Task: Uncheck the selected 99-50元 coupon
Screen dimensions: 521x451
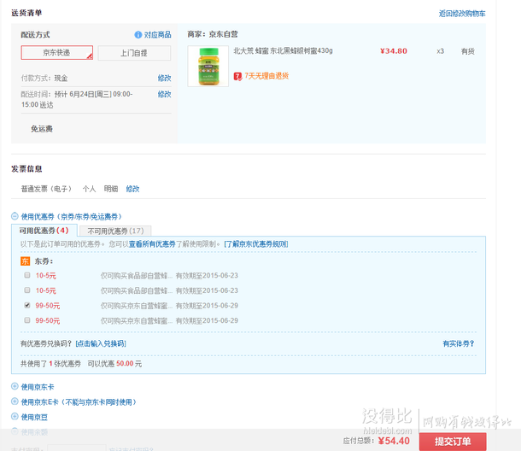Action: click(27, 305)
